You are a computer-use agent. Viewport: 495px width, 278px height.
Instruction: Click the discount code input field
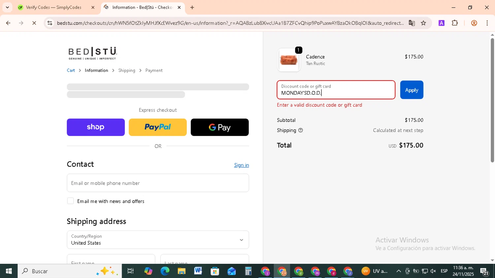(336, 90)
